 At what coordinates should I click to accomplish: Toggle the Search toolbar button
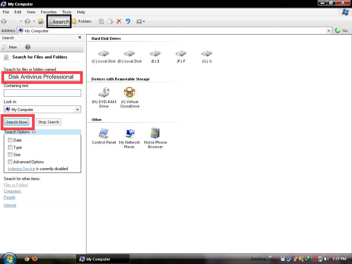[x=59, y=22]
